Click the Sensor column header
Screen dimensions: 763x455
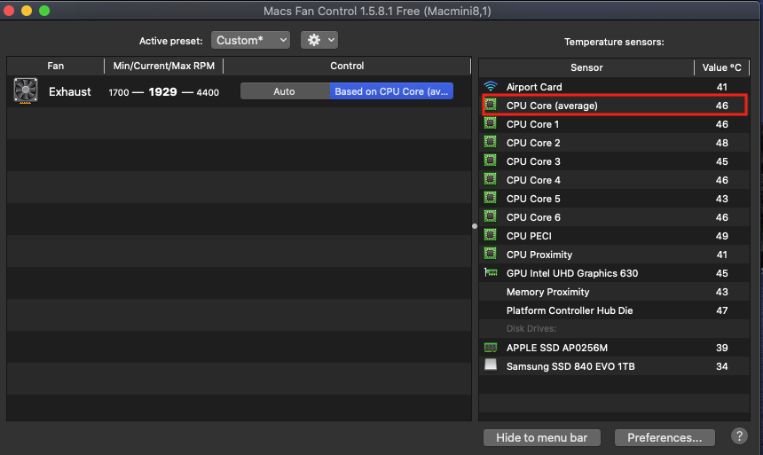coord(586,67)
